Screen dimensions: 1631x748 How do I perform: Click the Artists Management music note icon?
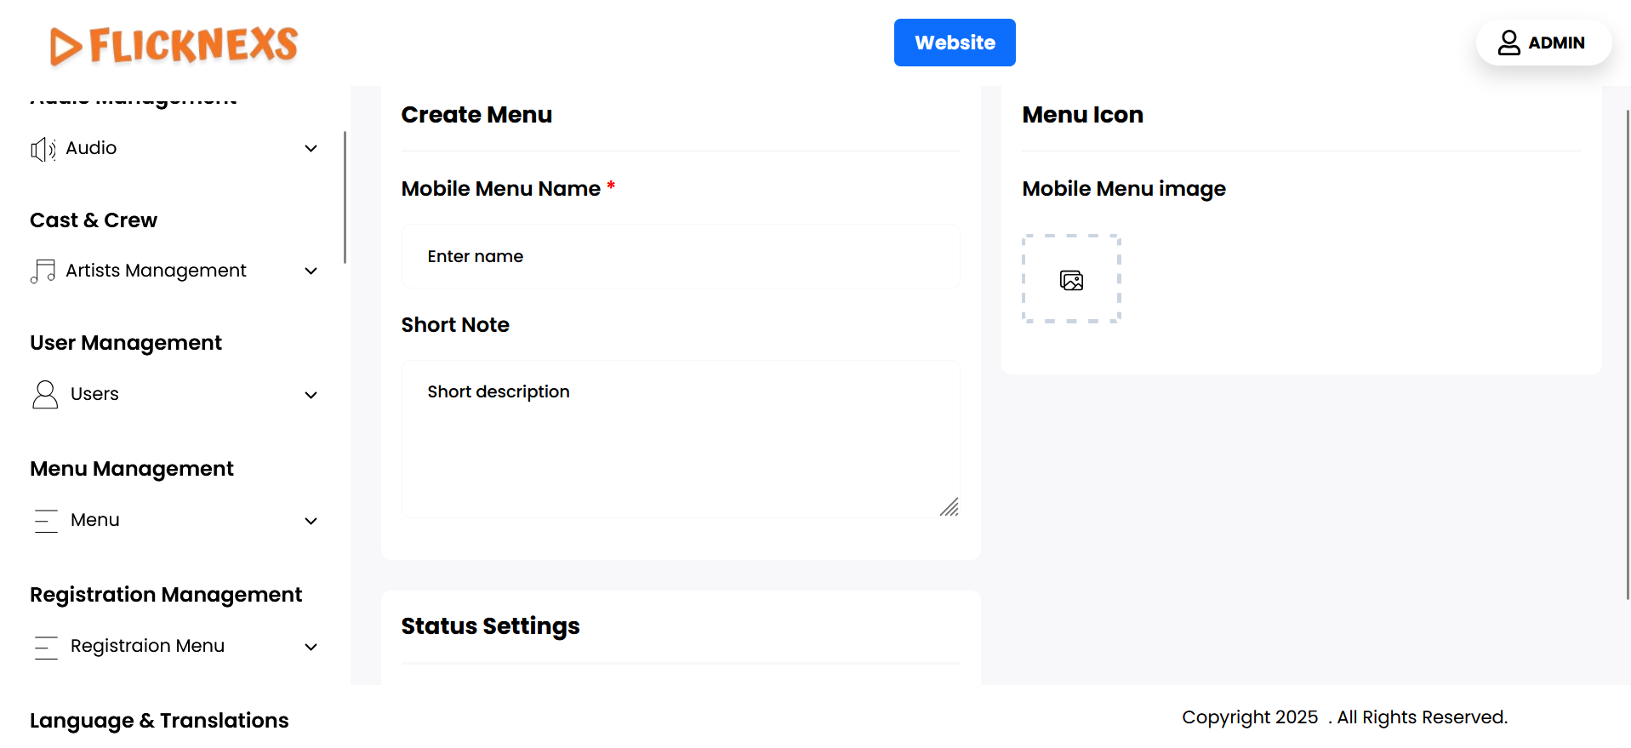43,271
